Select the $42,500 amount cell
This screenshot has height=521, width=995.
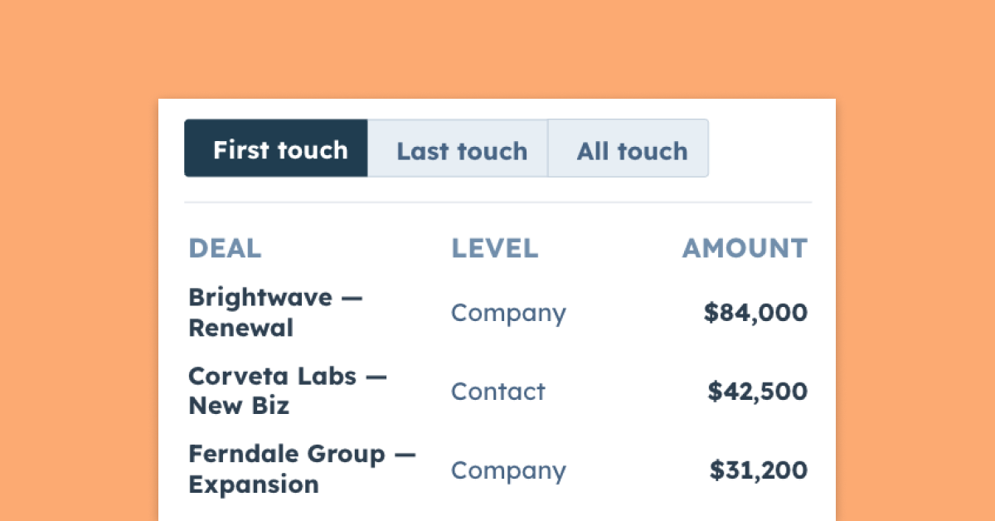click(757, 392)
